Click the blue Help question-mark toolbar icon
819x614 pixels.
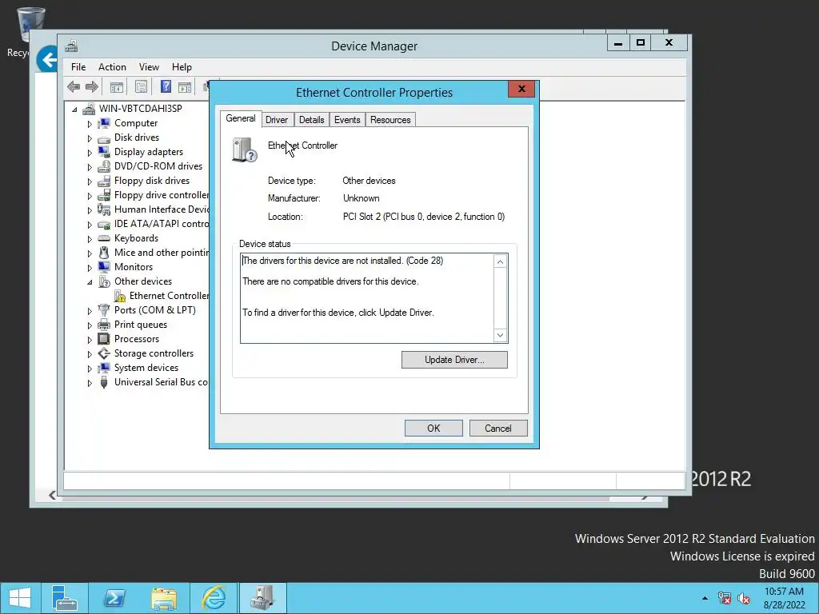click(x=166, y=86)
